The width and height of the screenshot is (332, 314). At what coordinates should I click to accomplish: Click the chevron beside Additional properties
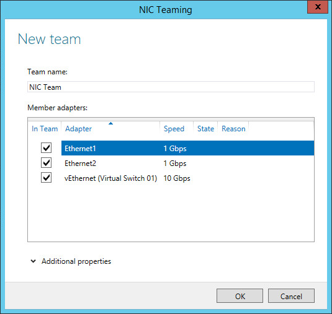[34, 261]
